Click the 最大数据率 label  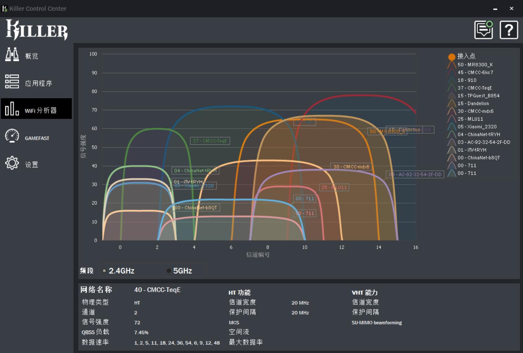click(246, 342)
